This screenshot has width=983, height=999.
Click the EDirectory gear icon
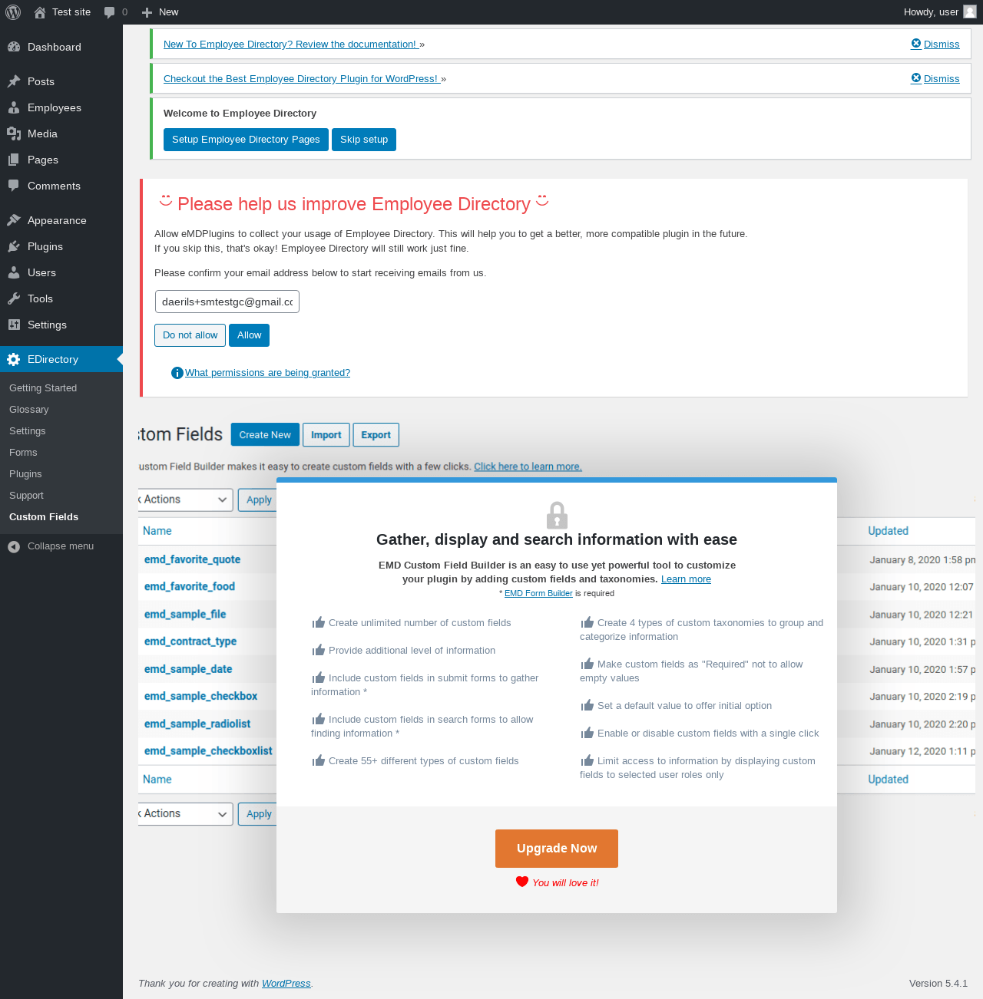click(14, 359)
